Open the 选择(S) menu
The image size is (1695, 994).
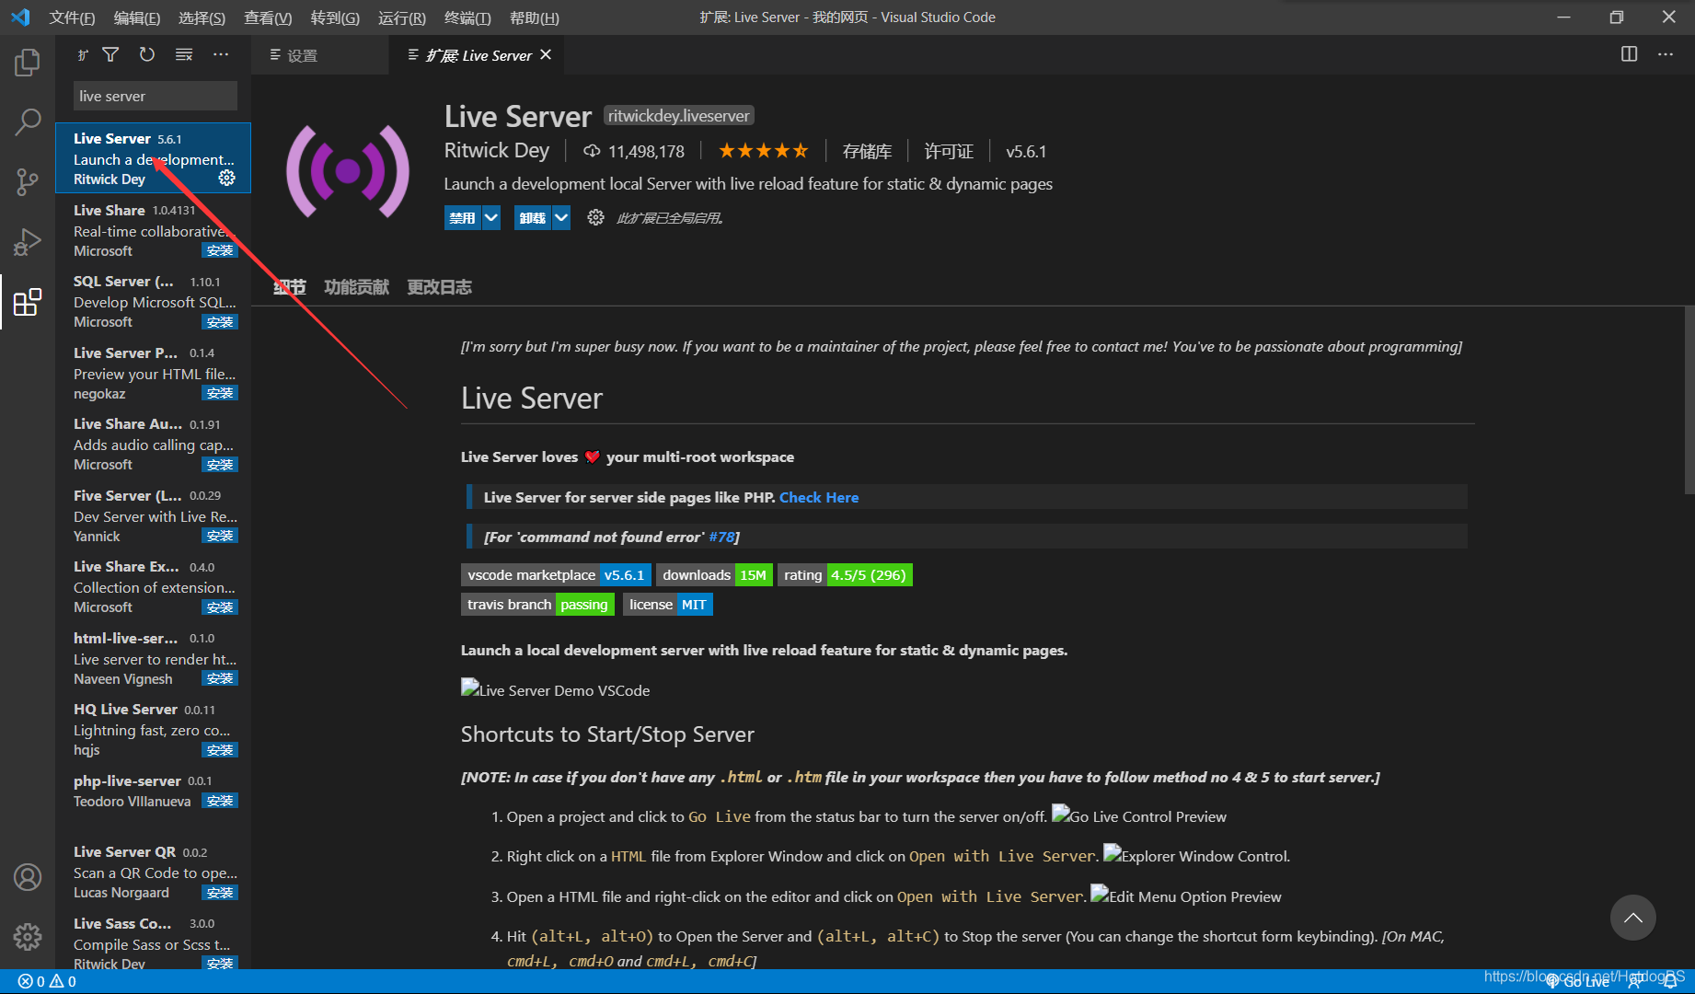point(202,17)
